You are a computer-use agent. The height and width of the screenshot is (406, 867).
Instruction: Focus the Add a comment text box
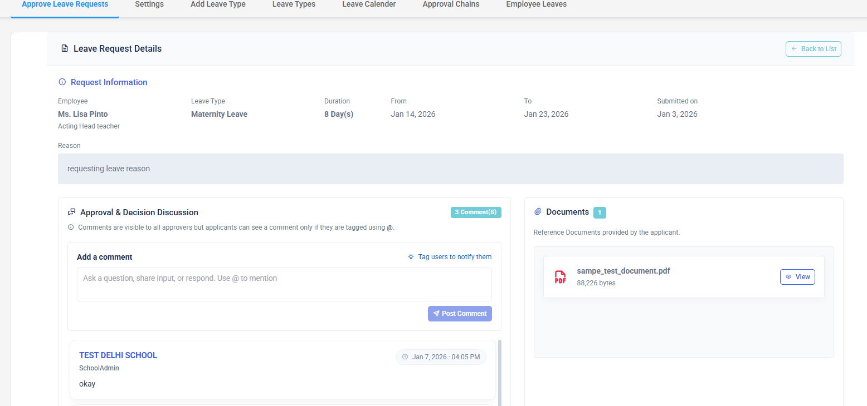284,285
